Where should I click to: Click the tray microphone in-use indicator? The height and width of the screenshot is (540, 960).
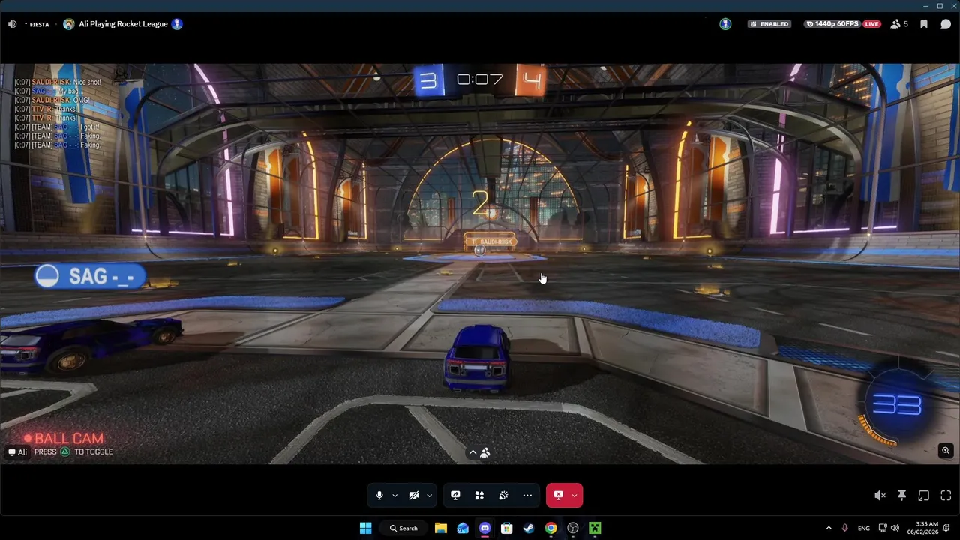[x=845, y=528]
